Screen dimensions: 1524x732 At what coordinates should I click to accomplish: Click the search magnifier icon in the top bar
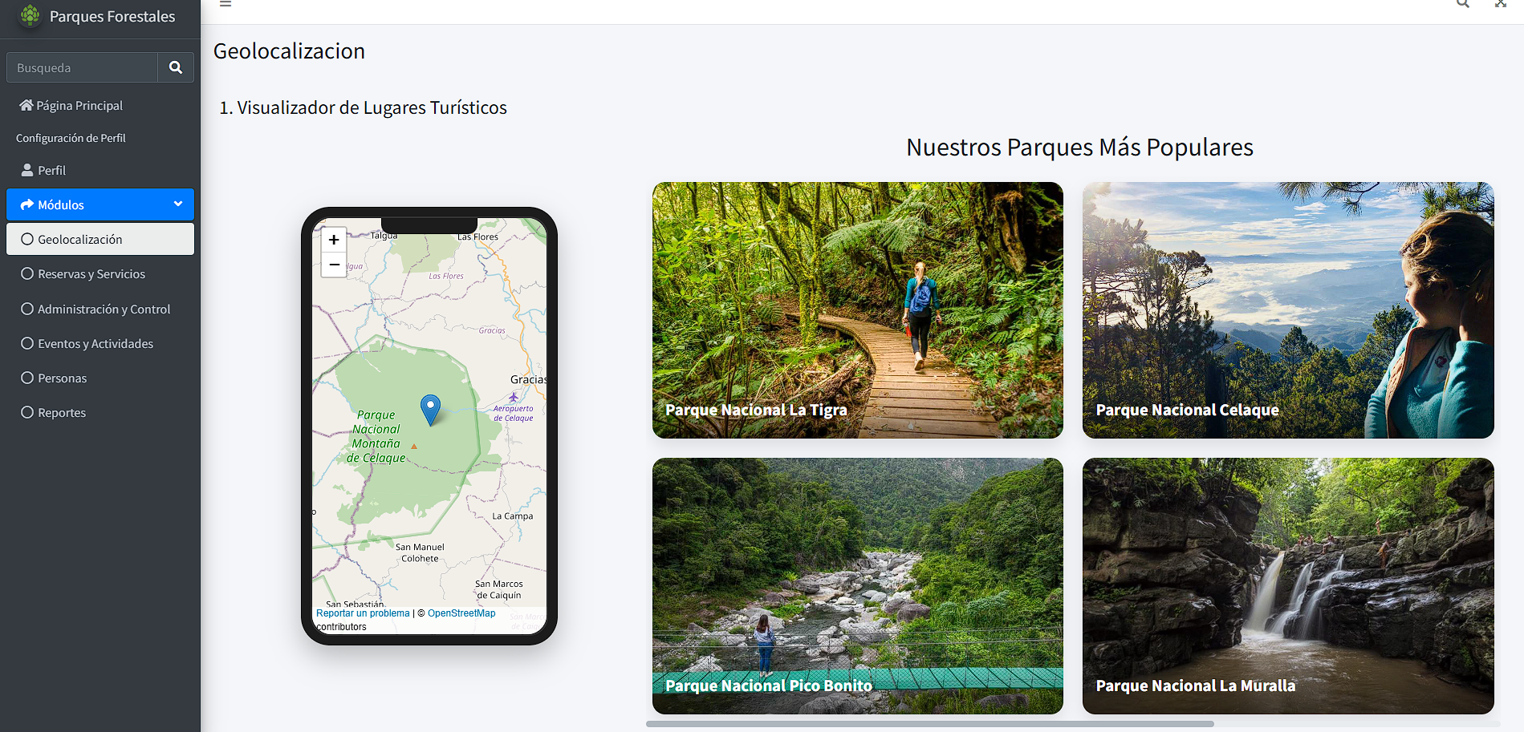tap(1462, 4)
